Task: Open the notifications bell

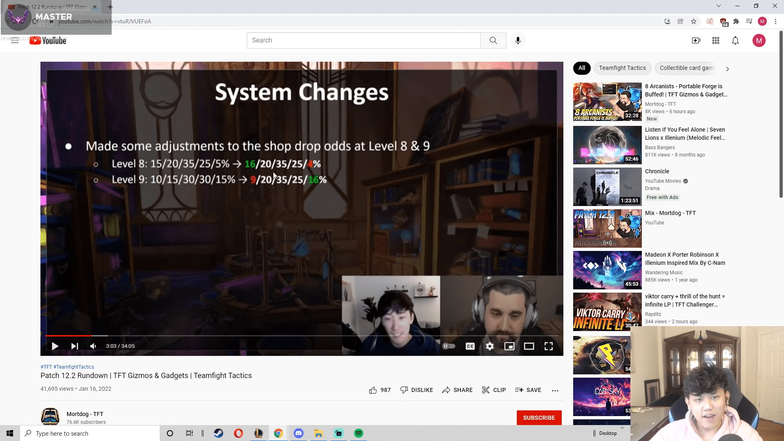Action: pos(735,40)
